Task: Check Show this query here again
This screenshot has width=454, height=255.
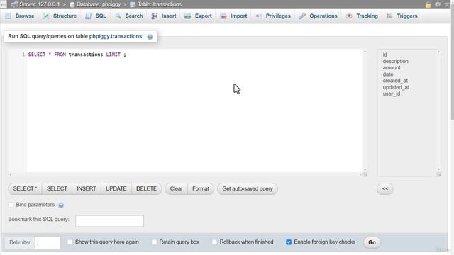Action: 70,242
